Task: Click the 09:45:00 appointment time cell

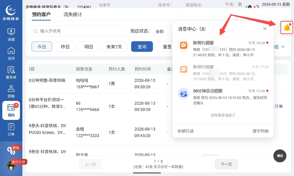Action: [x=142, y=136]
